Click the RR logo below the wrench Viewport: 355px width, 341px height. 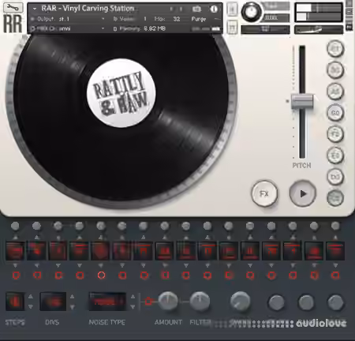tap(13, 24)
